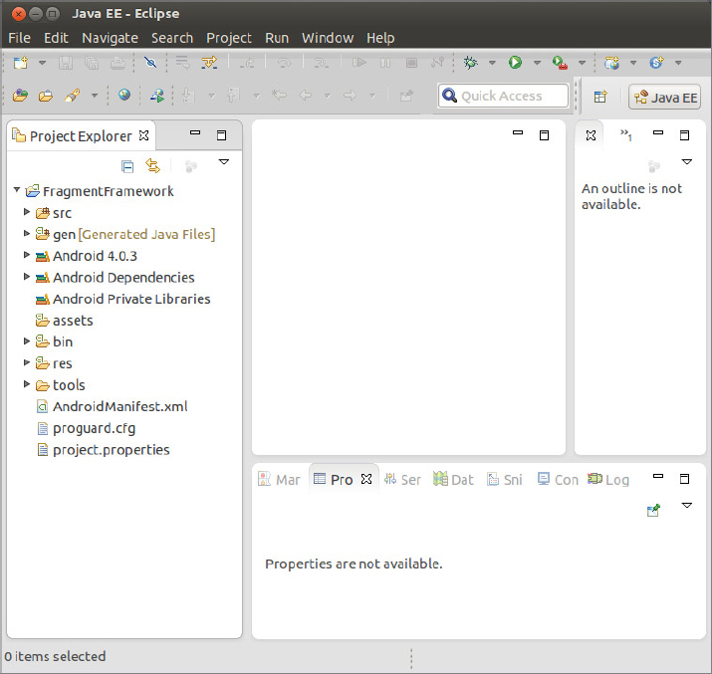Click the Run External Tools icon
Image resolution: width=712 pixels, height=674 pixels.
561,63
